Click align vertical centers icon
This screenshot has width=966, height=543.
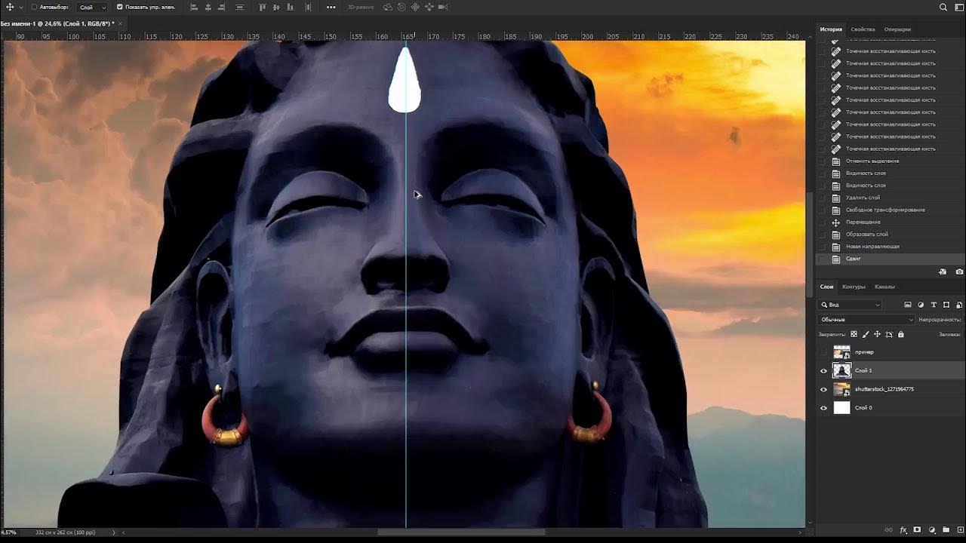(276, 7)
